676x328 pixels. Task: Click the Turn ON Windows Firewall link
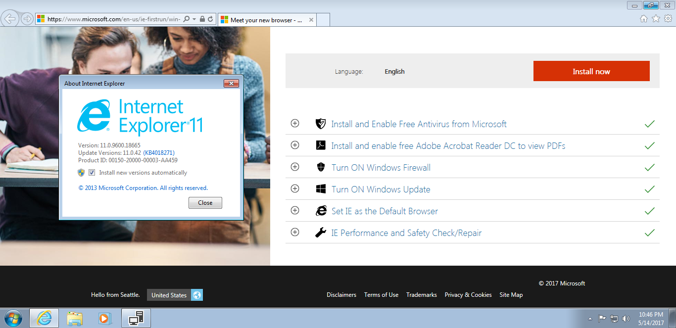point(381,168)
